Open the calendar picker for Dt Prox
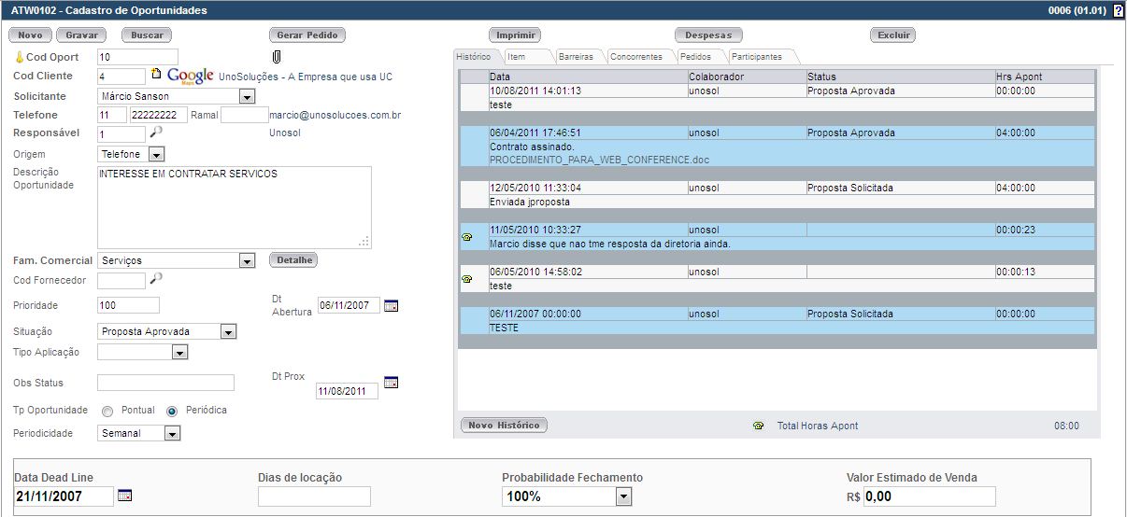The image size is (1127, 517). (391, 382)
